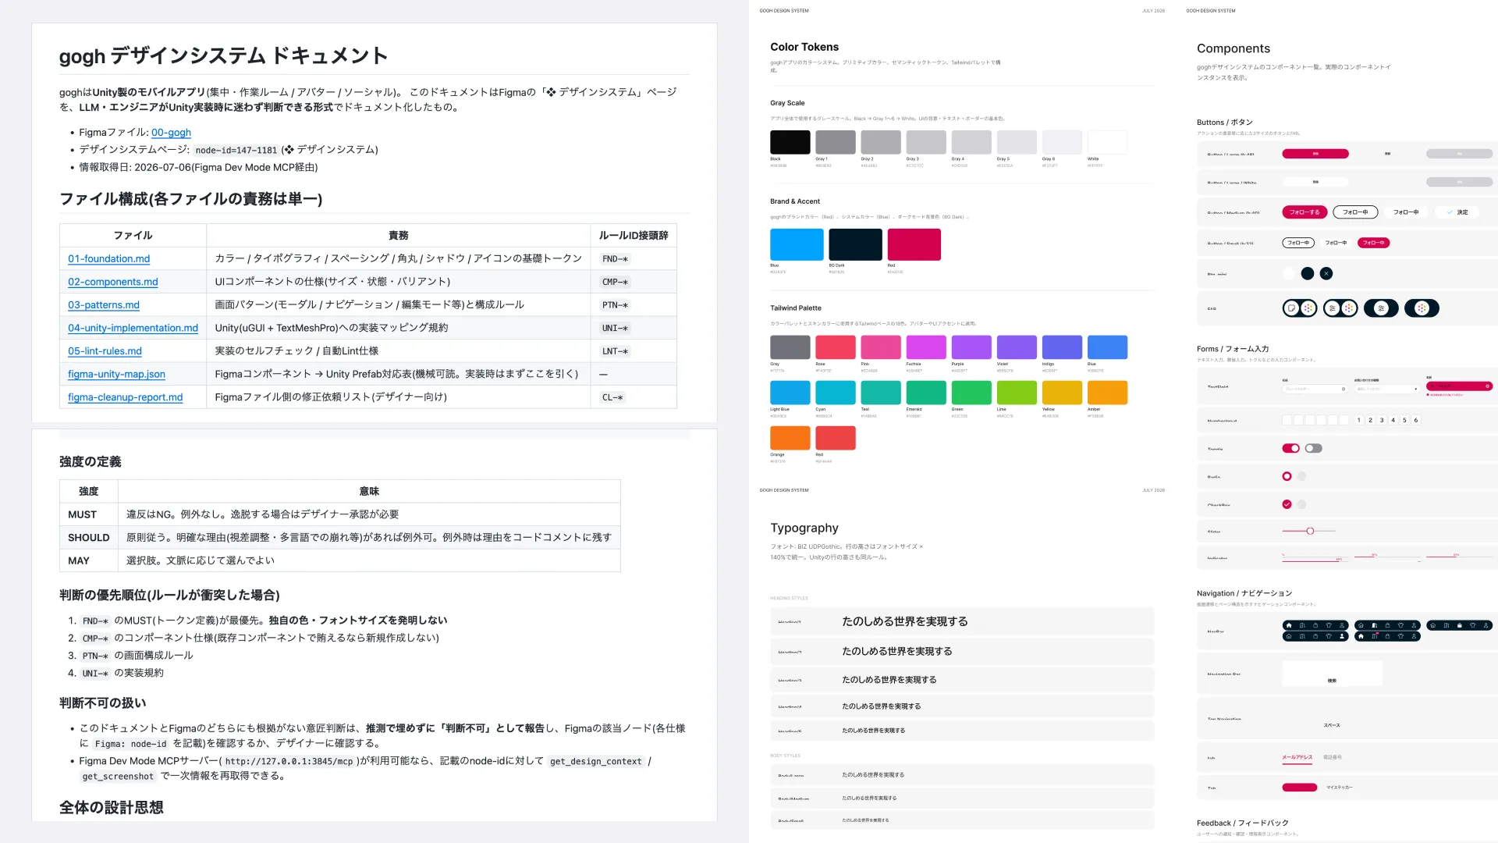Viewport: 1498px width, 843px height.
Task: Click the bag icon in first NavBar
Action: [1315, 625]
